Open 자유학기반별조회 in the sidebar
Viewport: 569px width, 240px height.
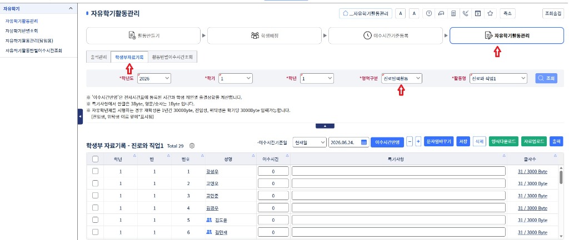pos(22,31)
